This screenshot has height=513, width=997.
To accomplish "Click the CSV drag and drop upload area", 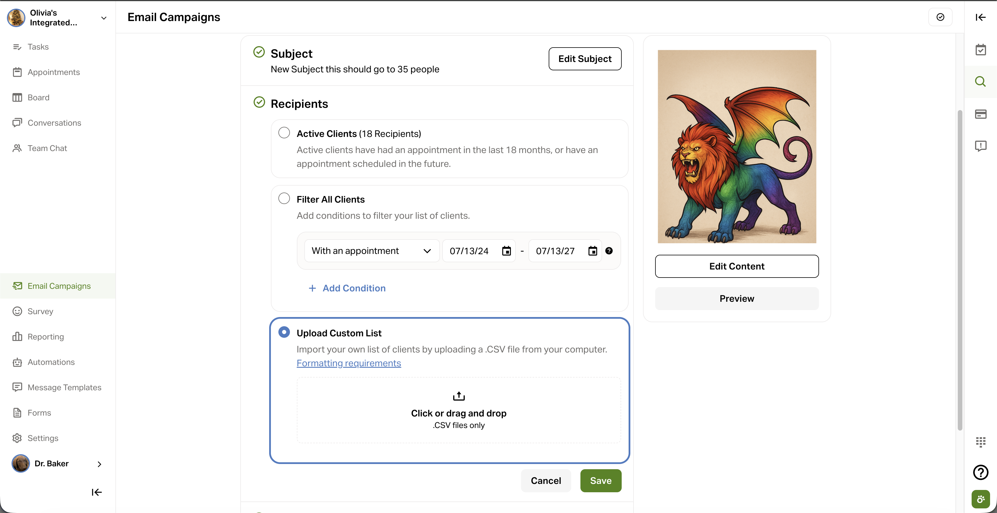I will 459,410.
